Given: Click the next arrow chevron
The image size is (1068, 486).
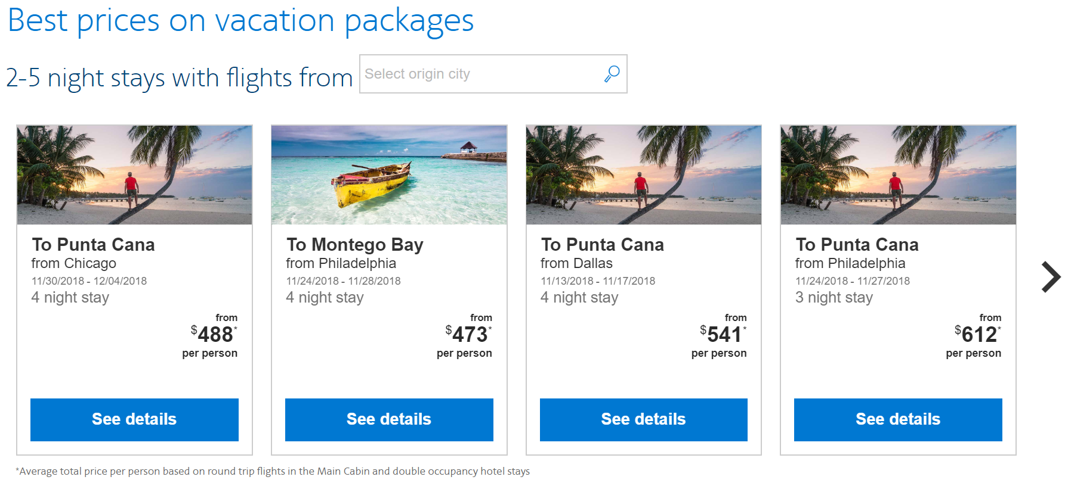Looking at the screenshot, I should coord(1051,277).
